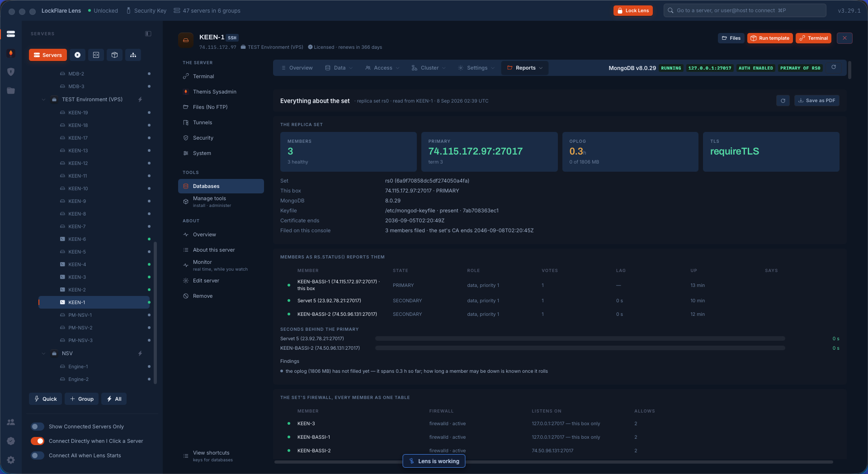Open the Settings dropdown
868x474 pixels.
click(x=476, y=68)
